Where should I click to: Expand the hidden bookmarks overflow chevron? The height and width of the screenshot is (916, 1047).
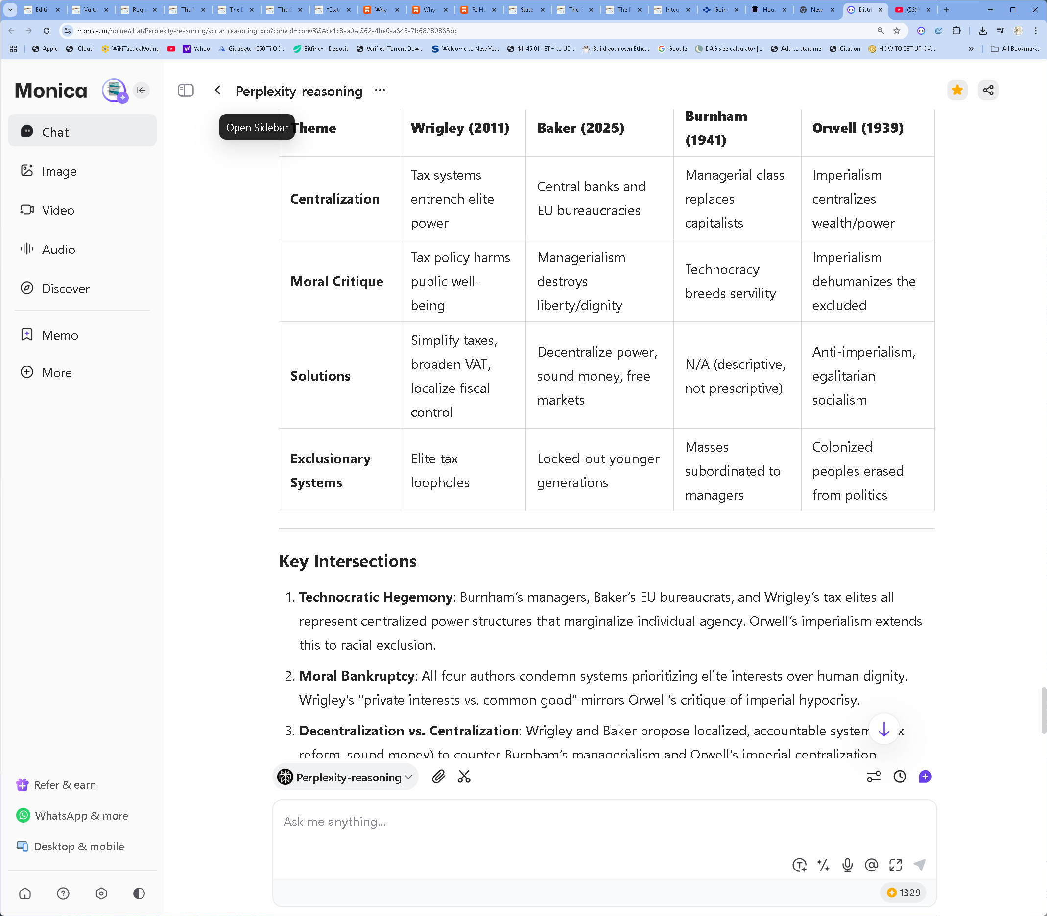971,49
